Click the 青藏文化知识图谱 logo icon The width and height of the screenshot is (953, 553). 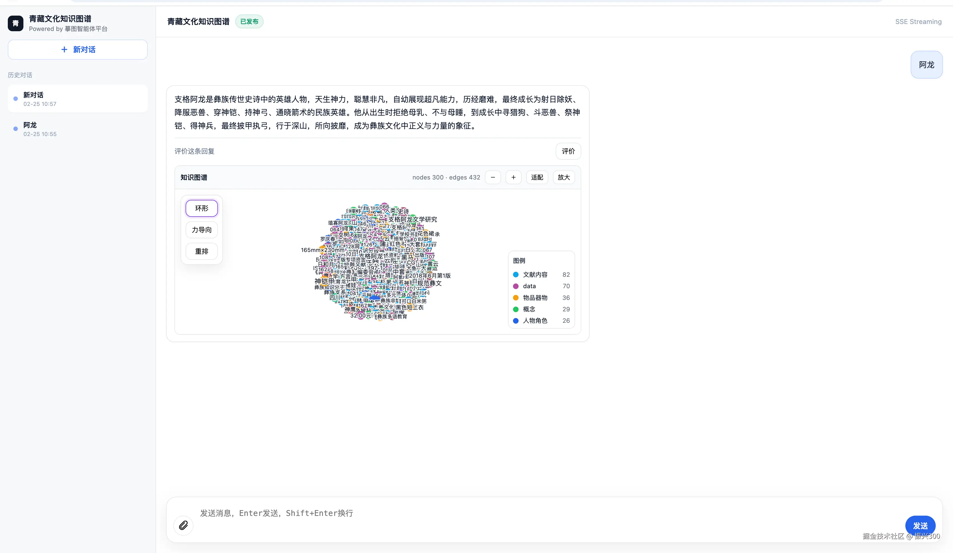click(x=15, y=23)
